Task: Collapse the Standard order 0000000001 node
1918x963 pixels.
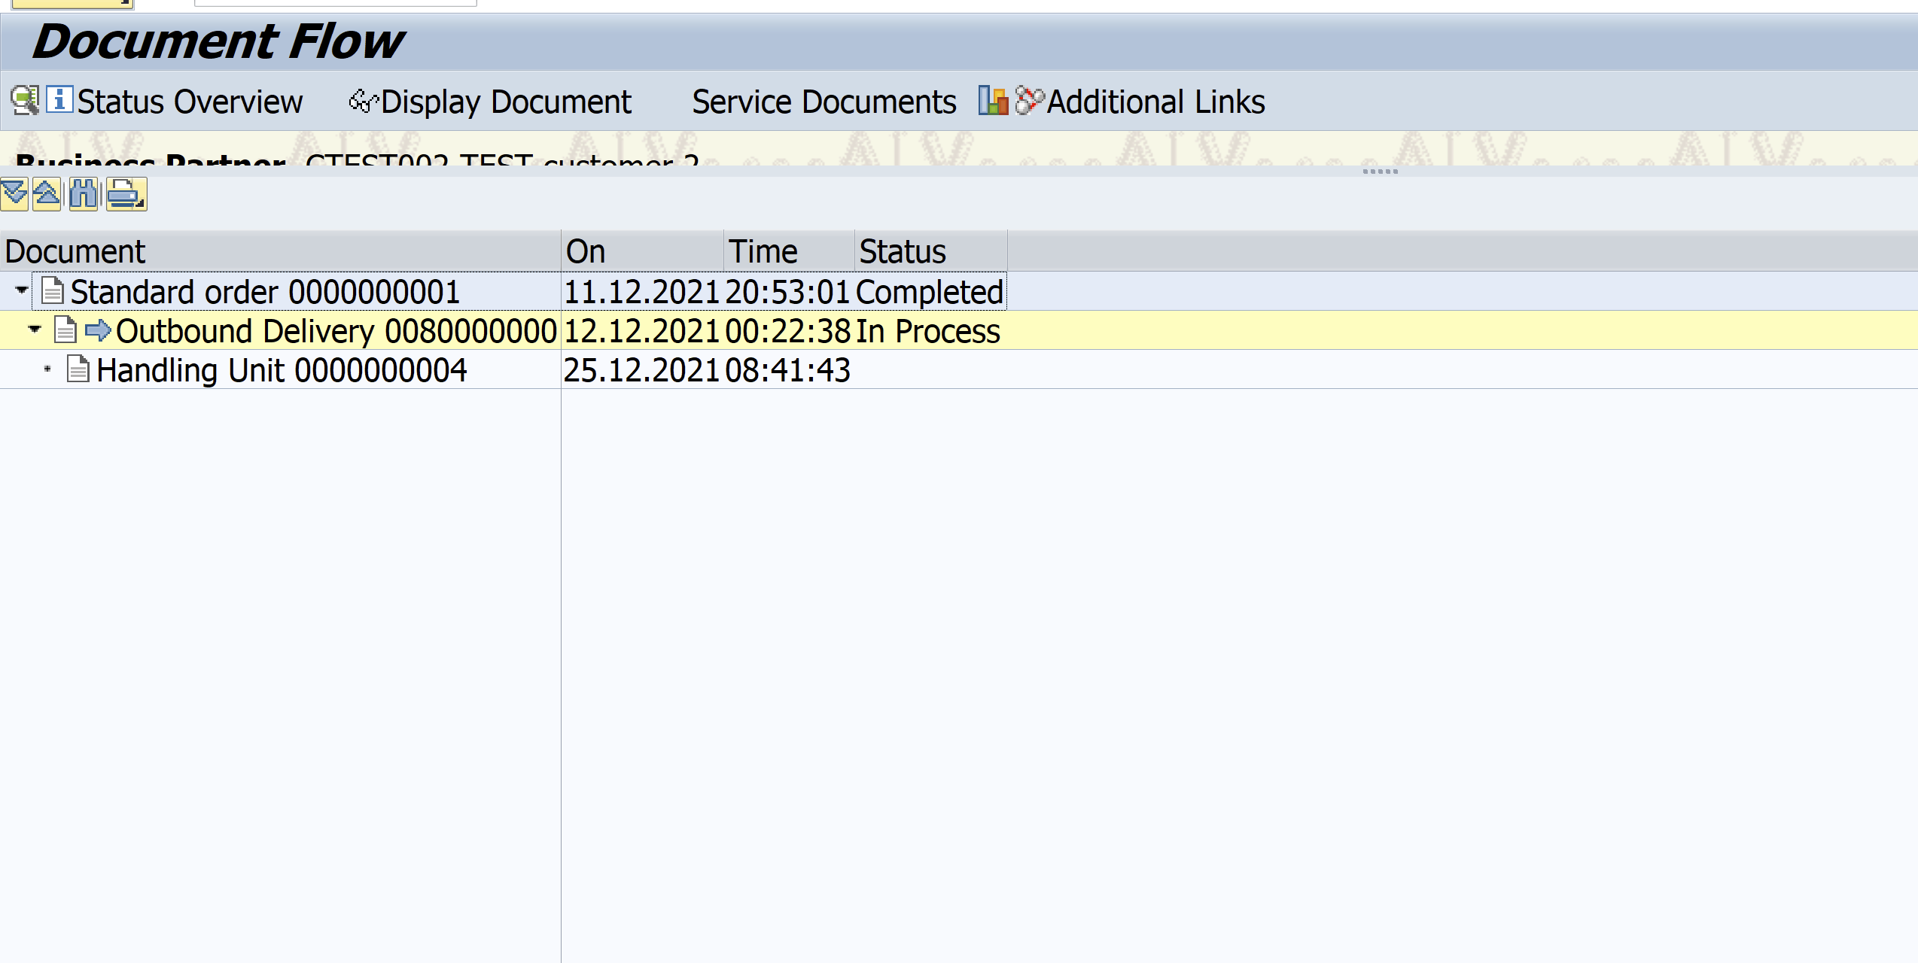Action: click(21, 290)
